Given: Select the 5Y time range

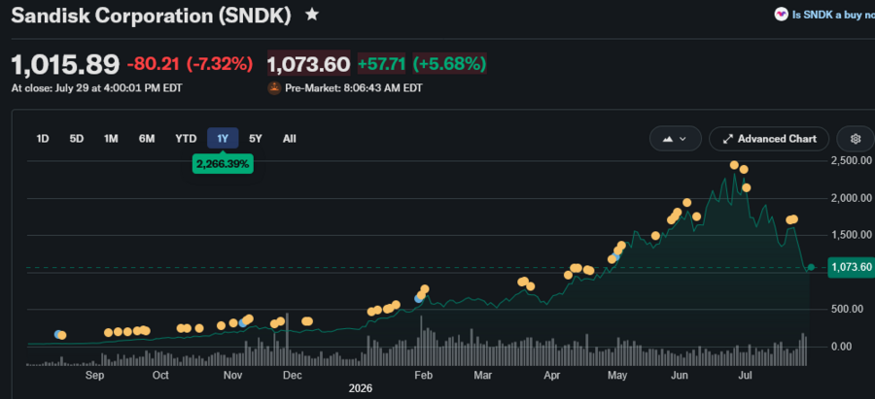Looking at the screenshot, I should [x=255, y=139].
